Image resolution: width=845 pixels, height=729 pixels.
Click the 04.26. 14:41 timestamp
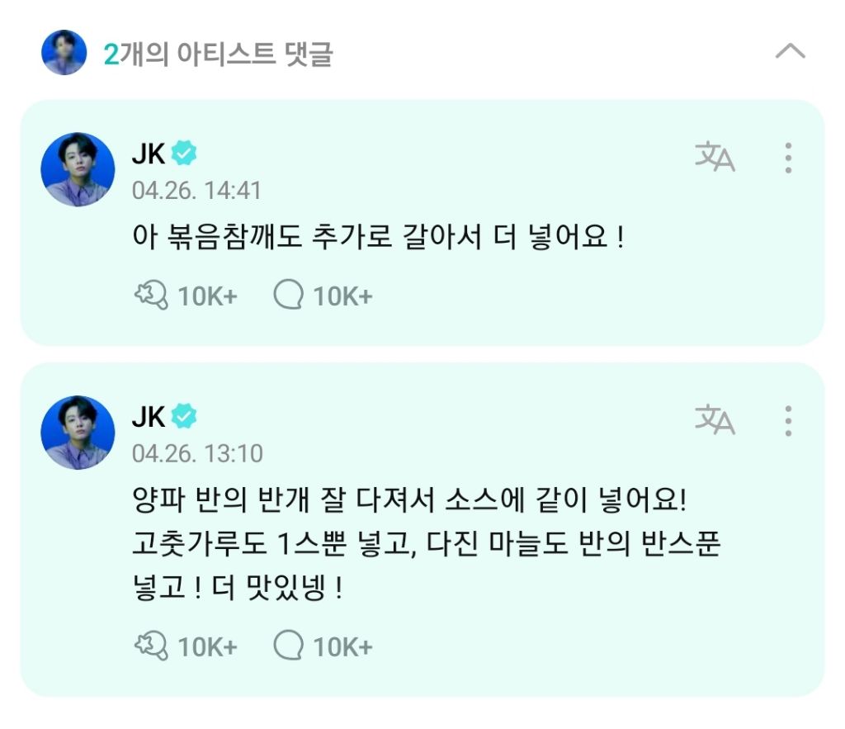pyautogui.click(x=196, y=191)
